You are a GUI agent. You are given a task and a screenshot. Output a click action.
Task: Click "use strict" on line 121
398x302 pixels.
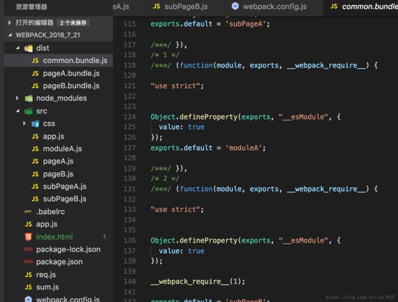click(x=175, y=86)
